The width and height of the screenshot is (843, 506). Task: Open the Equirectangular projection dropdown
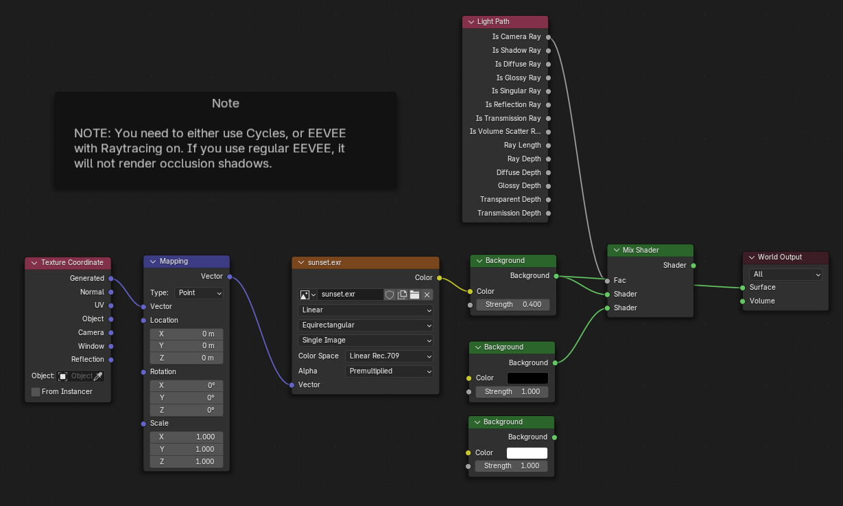pyautogui.click(x=366, y=325)
